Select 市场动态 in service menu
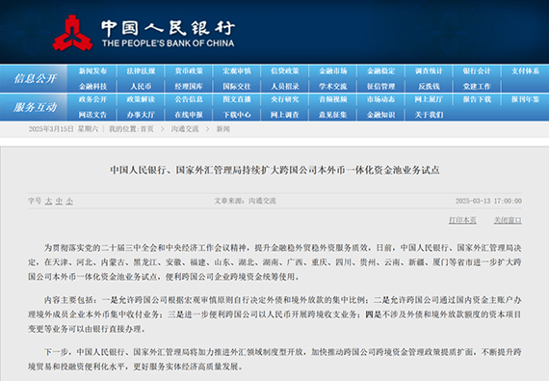This screenshot has height=381, width=549. pos(381,99)
